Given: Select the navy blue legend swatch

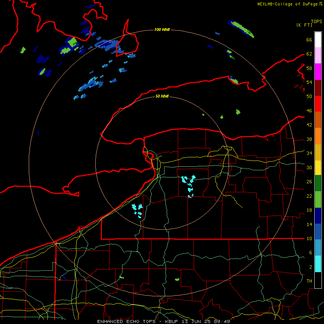Looking at the screenshot, I should click(318, 216).
